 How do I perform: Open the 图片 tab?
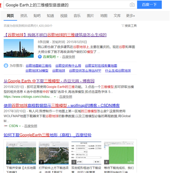click(91, 16)
